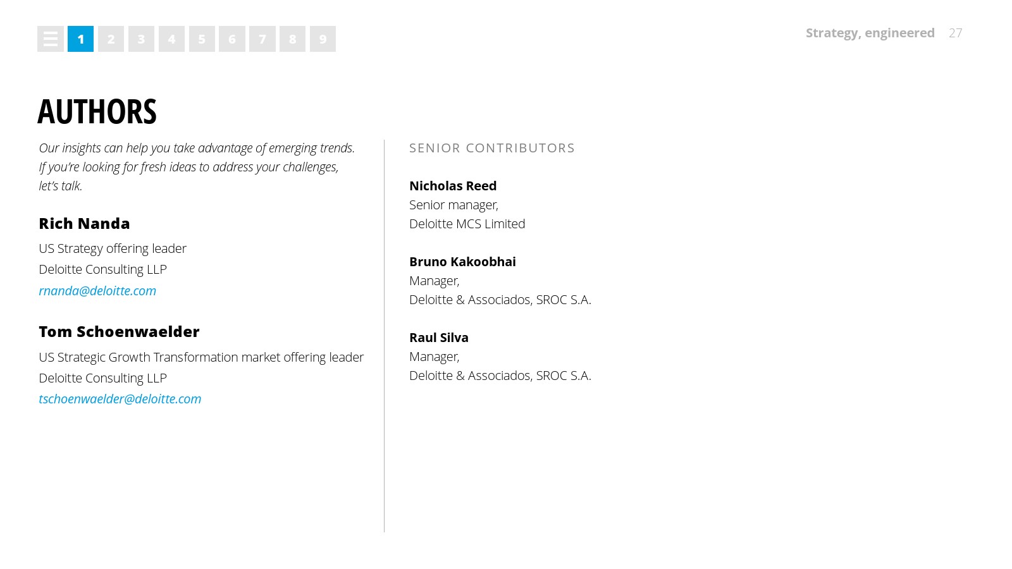Open the tschoenwaelder@deloitte.com email link
1012x569 pixels.
pos(120,399)
